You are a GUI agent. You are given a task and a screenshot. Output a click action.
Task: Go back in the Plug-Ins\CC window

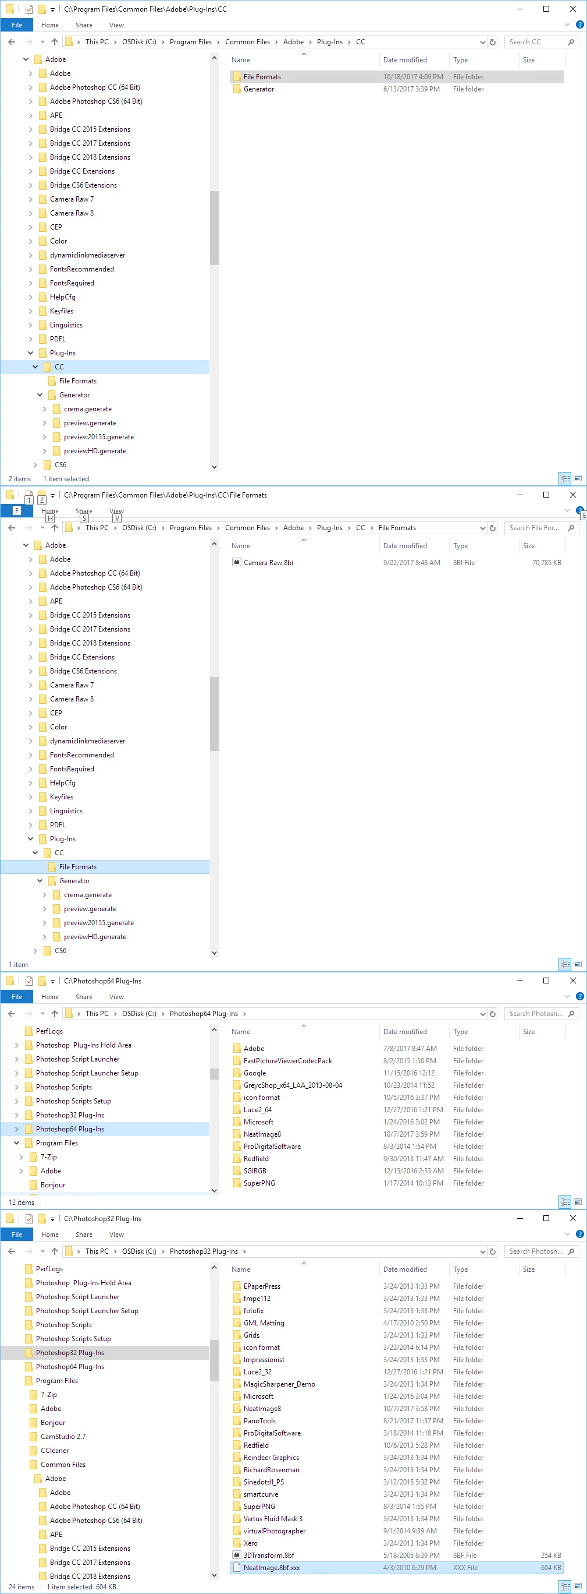coord(12,42)
